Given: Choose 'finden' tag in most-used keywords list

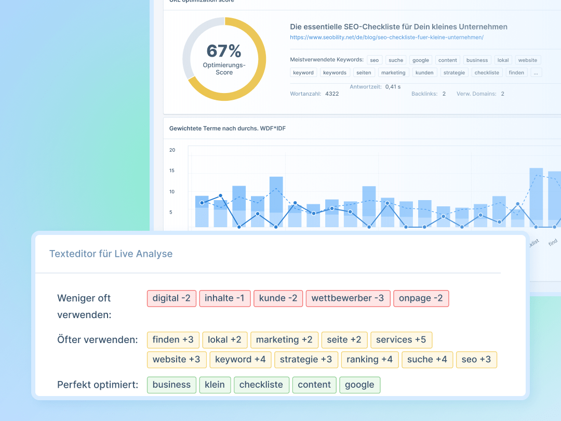Looking at the screenshot, I should [x=516, y=73].
